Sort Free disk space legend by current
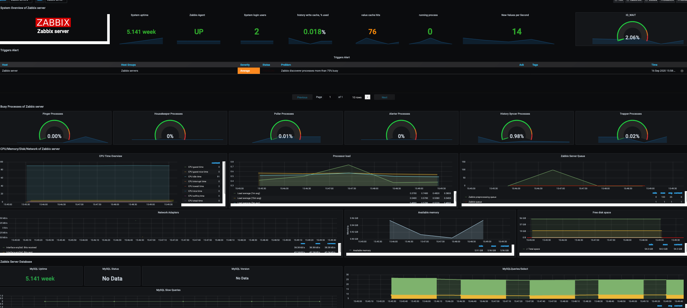The width and height of the screenshot is (687, 308). [x=678, y=245]
